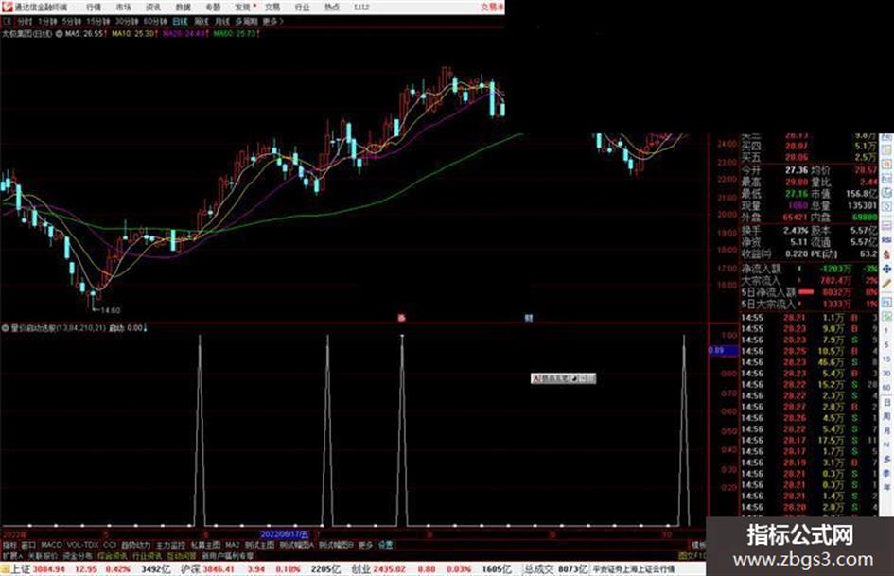The image size is (894, 576).
Task: Open 关联报价 tab
Action: pos(43,555)
